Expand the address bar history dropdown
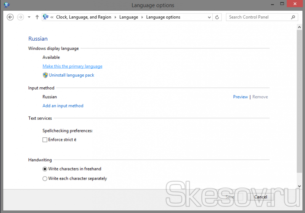This screenshot has width=305, height=213. click(209, 17)
